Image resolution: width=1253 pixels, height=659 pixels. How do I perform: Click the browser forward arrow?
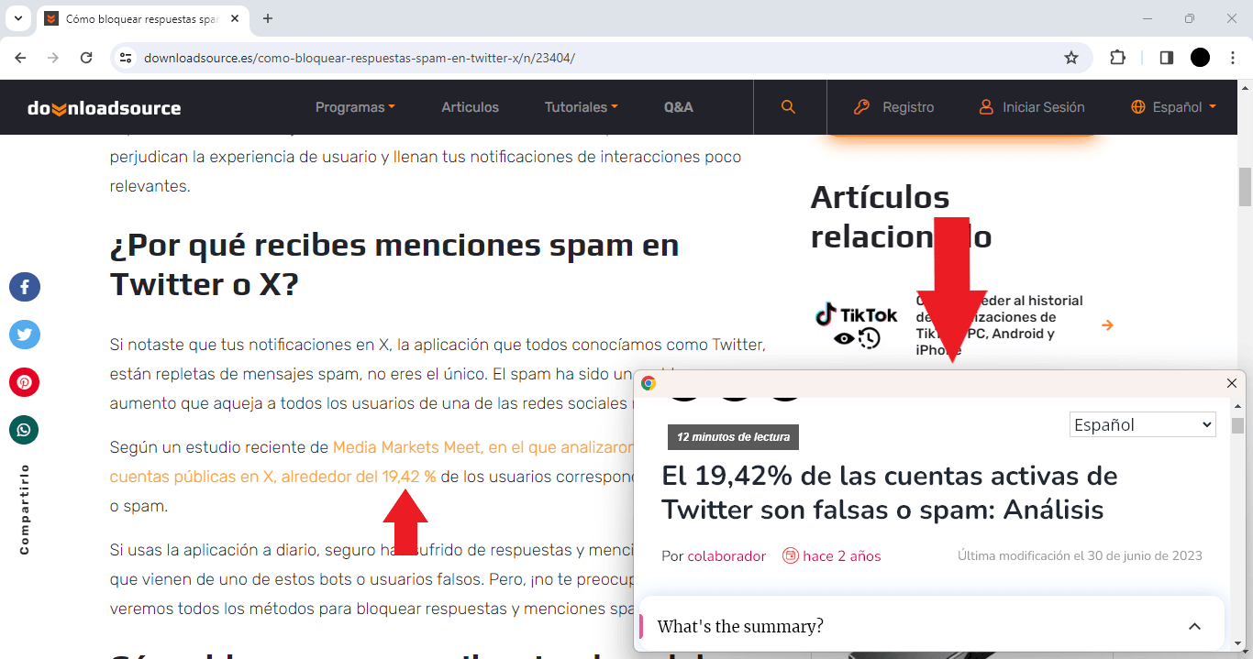[53, 58]
